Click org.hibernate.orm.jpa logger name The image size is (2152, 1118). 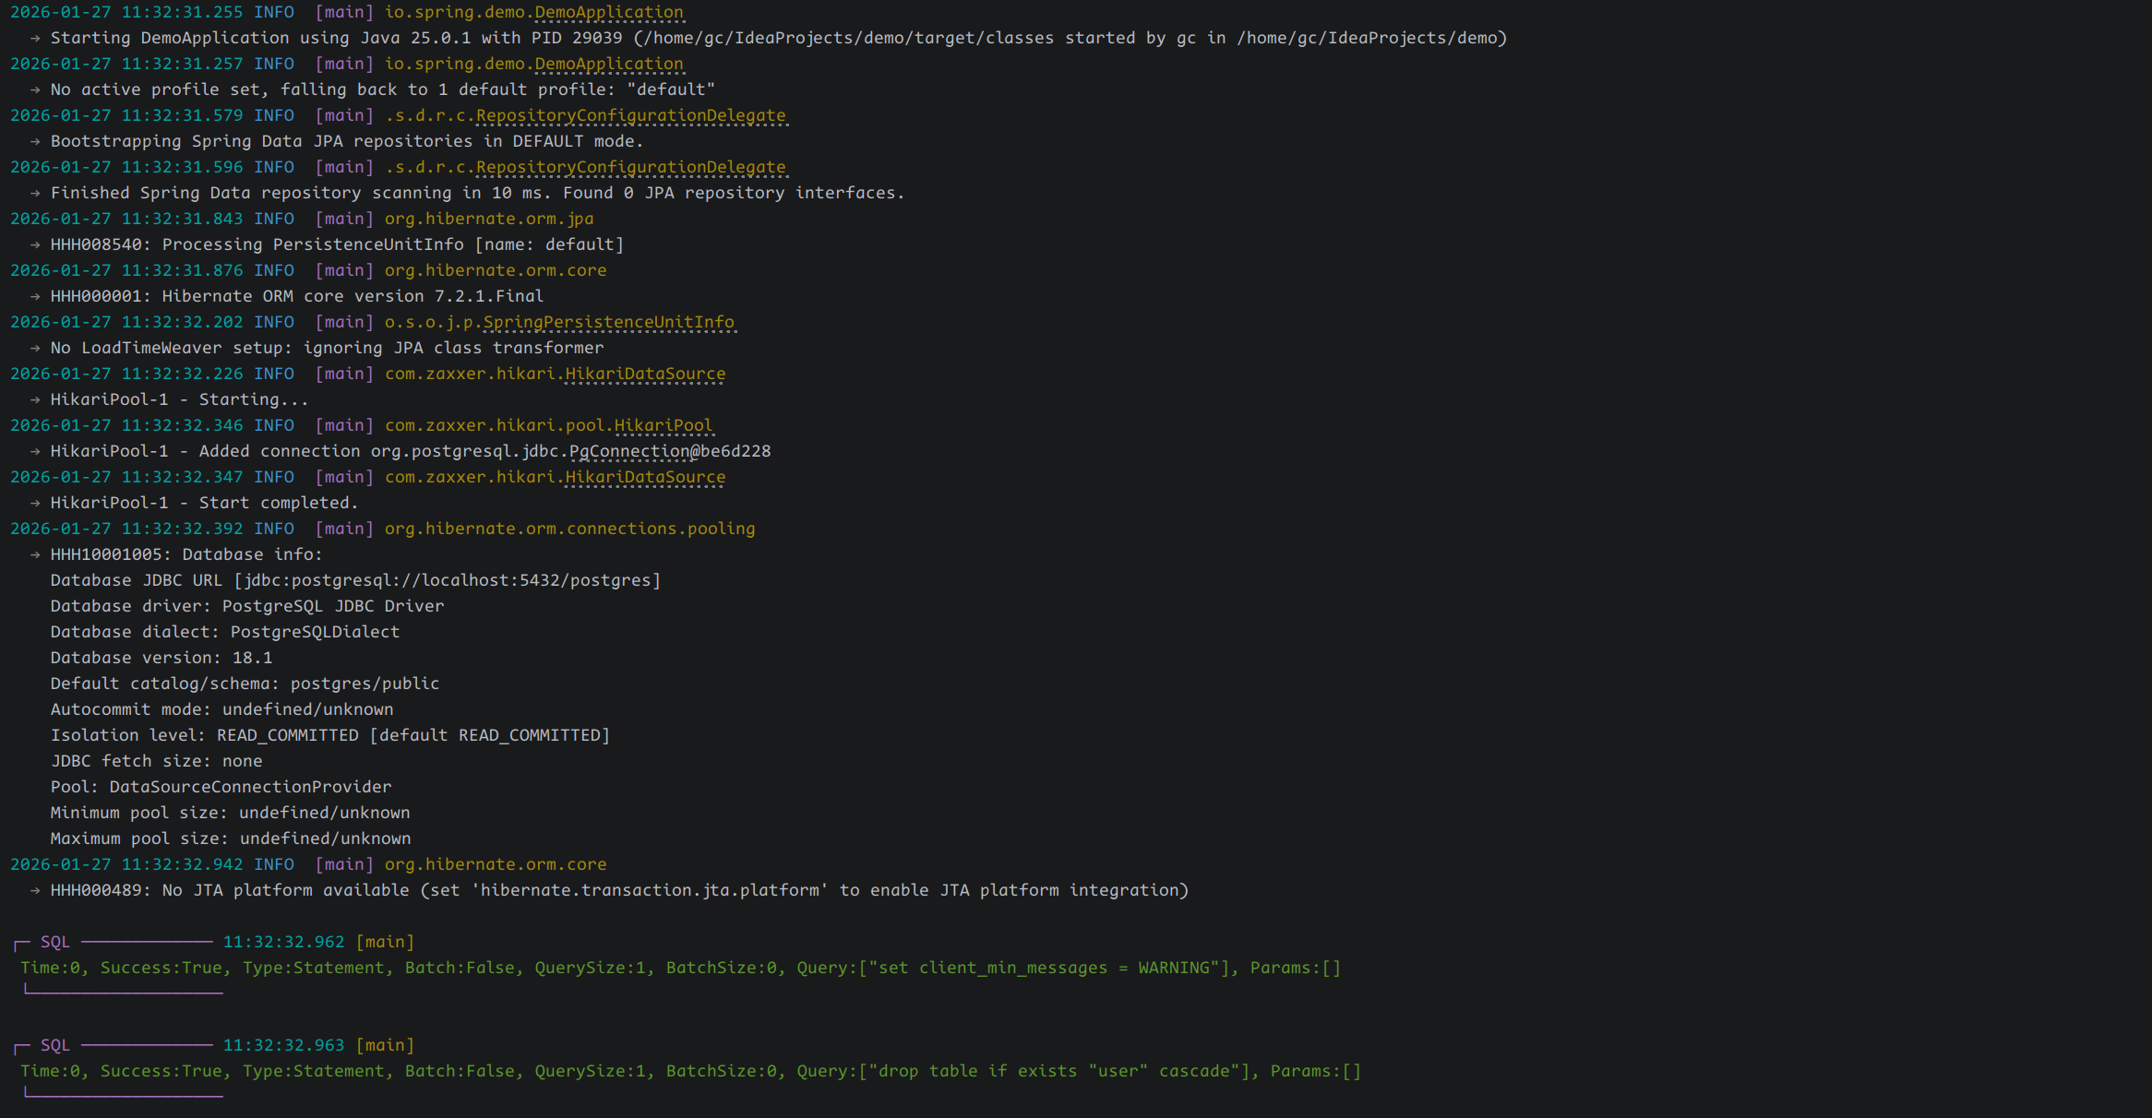click(488, 220)
